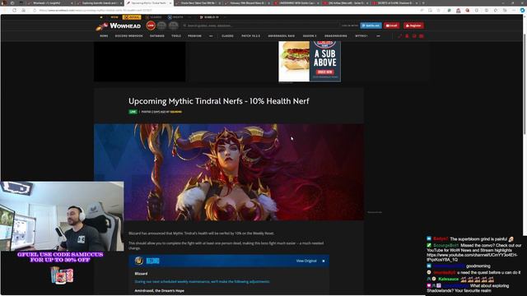527x296 pixels.
Task: Switch to the Exploring Azeroth browser tab
Action: tap(100, 3)
